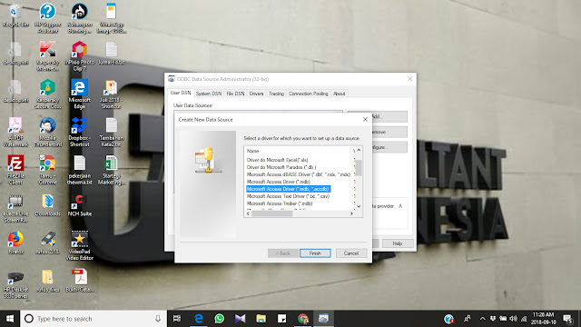Select Microsoft Access Driver (*.mdb, *.accdb)
The height and width of the screenshot is (327, 581).
click(x=288, y=189)
